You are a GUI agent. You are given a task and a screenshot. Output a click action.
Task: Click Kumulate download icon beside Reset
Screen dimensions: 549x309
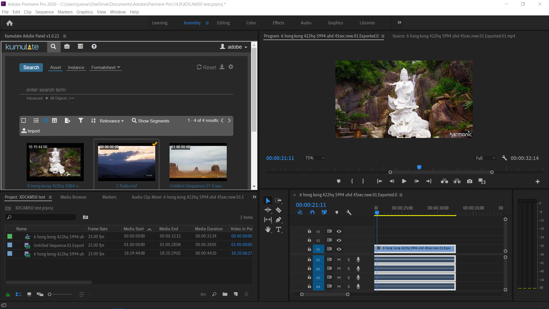222,67
